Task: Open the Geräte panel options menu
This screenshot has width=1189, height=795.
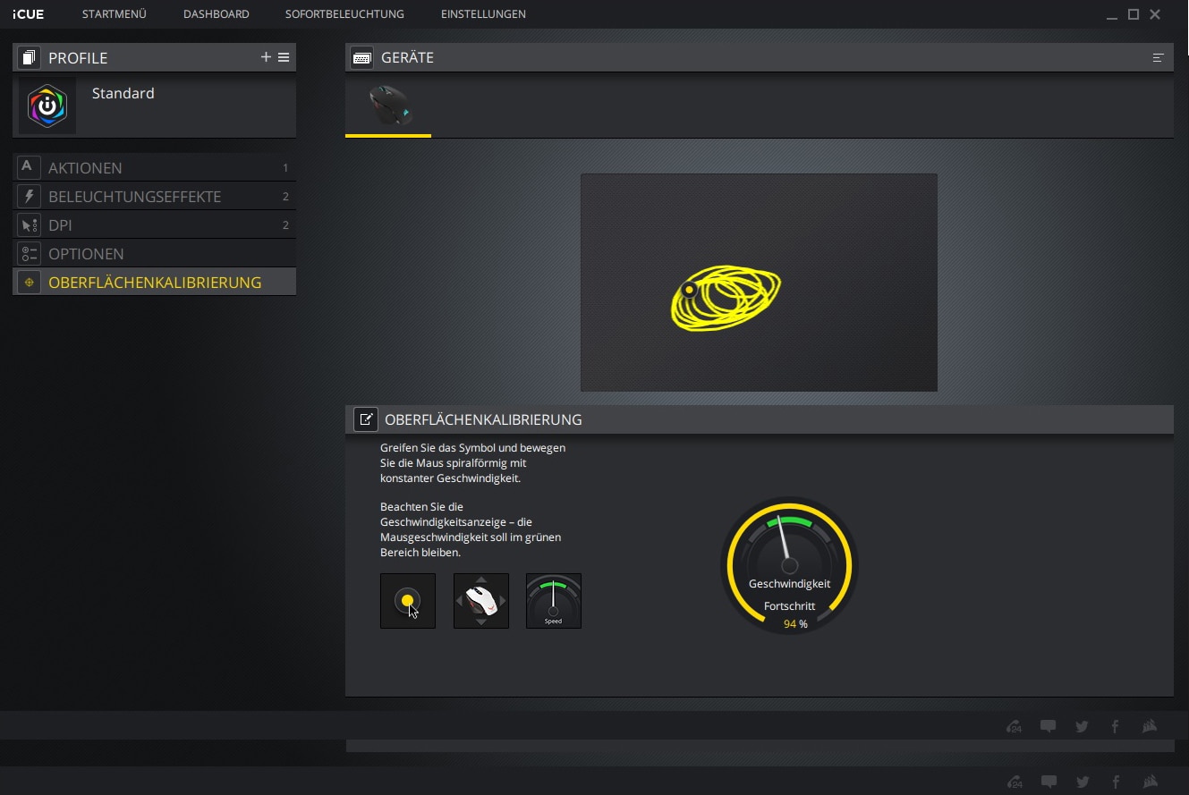Action: coord(1158,58)
